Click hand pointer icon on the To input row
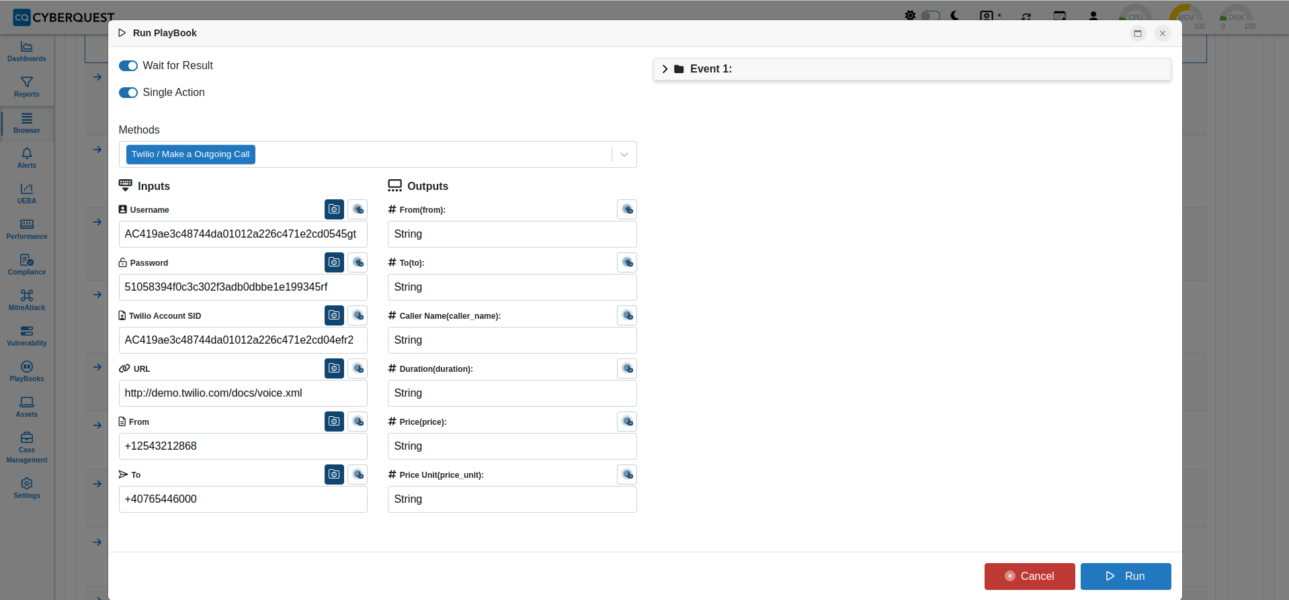Viewport: 1289px width, 600px height. (x=358, y=474)
